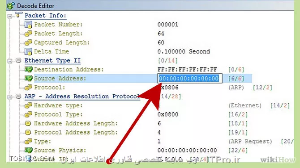Viewport: 300px width, 168px height.
Task: Click the Source Physics value 00:00:00:00:00:00
Action: pos(187,150)
